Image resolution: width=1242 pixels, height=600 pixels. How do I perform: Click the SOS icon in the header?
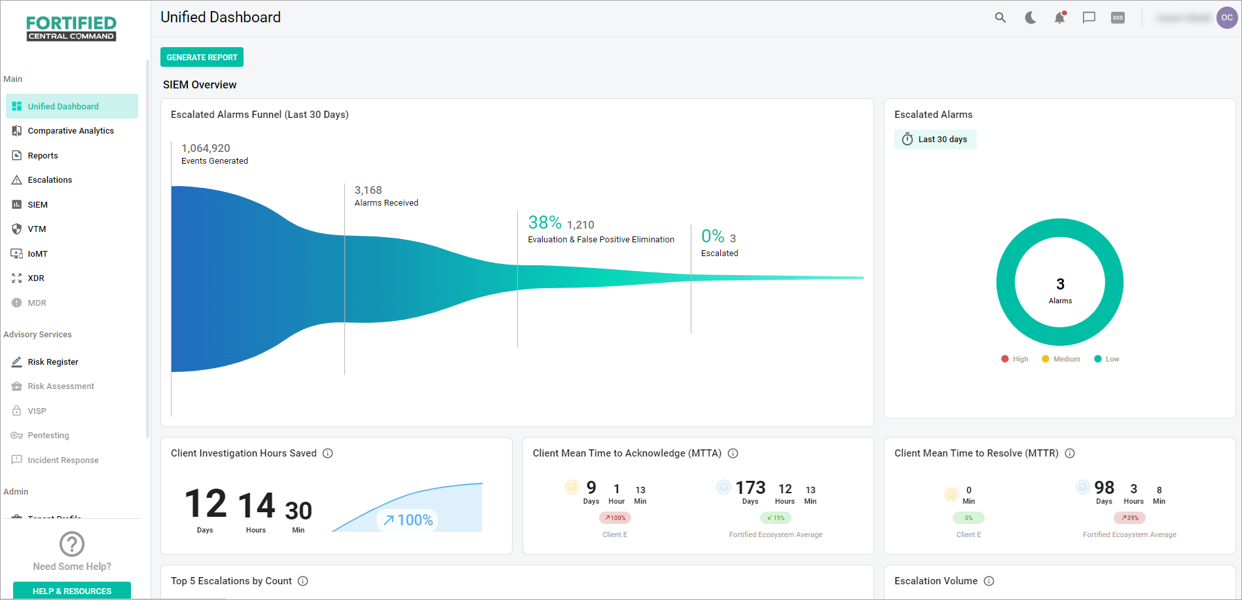point(1118,18)
